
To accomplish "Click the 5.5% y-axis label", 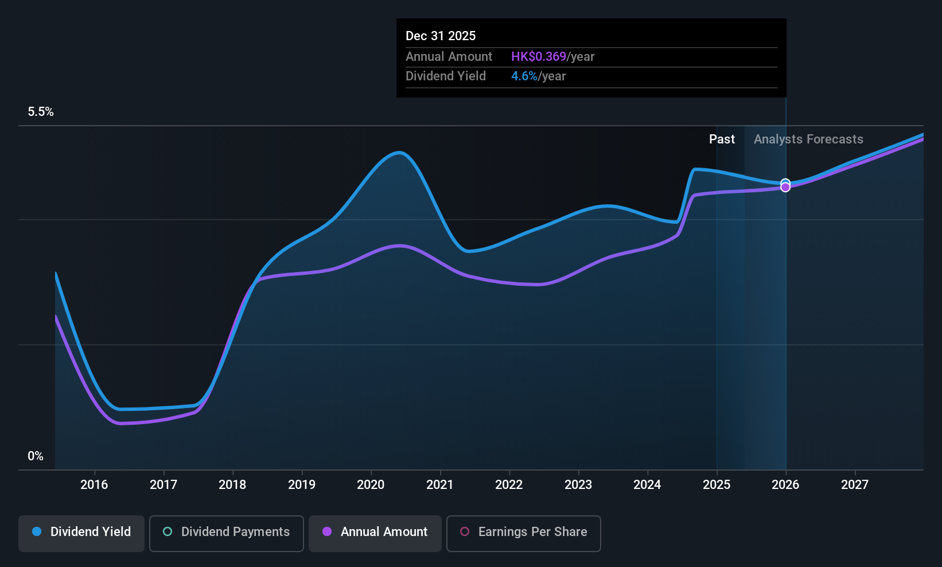I will pos(41,112).
